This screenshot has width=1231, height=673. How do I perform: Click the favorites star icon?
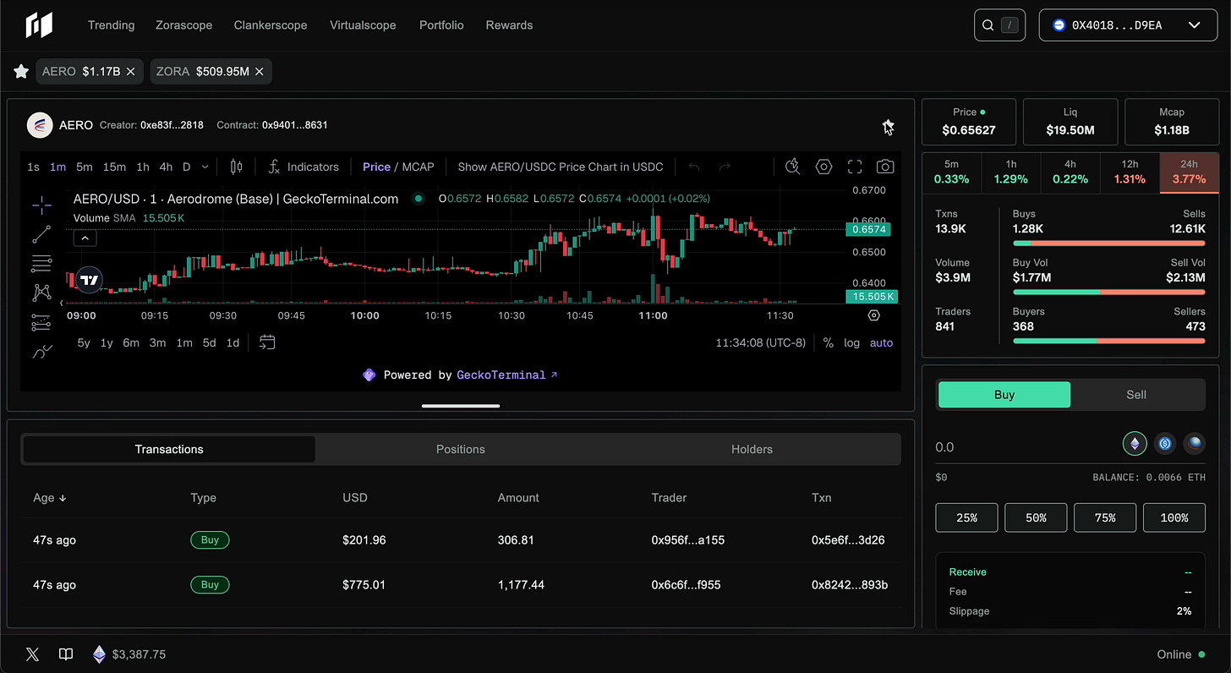21,72
